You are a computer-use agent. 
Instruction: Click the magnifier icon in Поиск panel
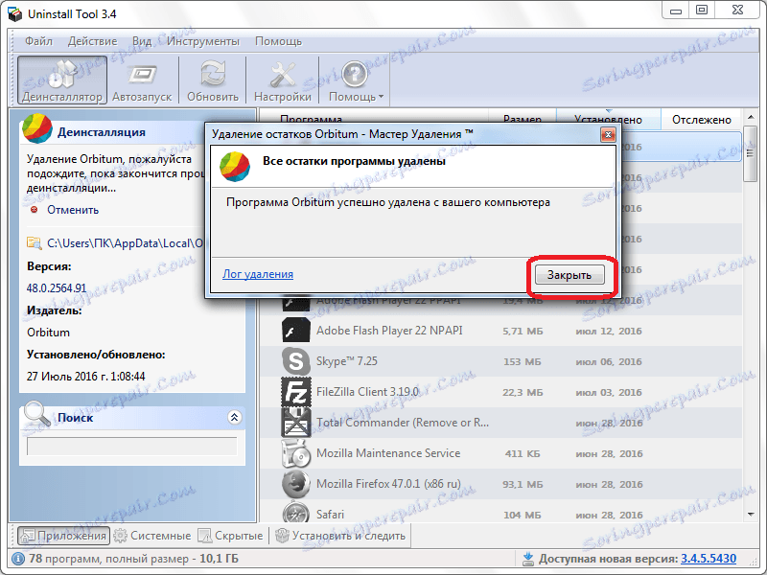36,414
